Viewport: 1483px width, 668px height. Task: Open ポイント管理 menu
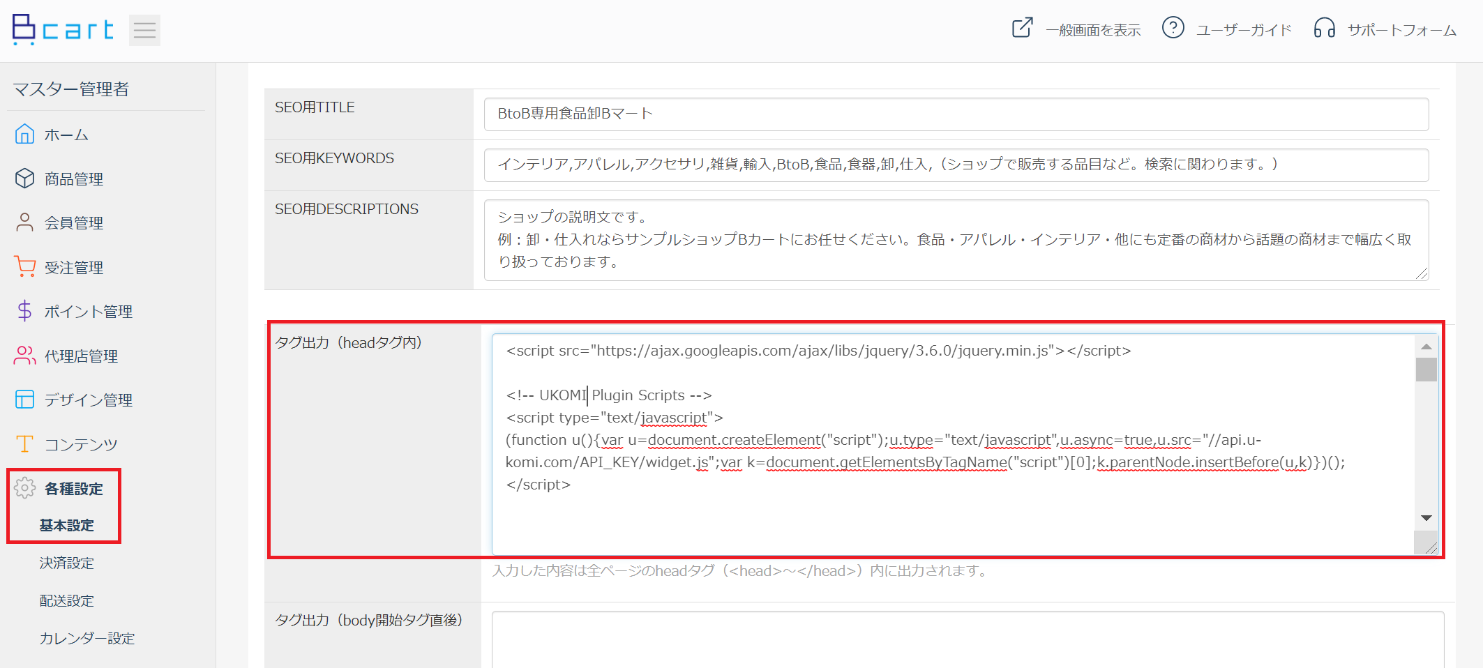89,312
